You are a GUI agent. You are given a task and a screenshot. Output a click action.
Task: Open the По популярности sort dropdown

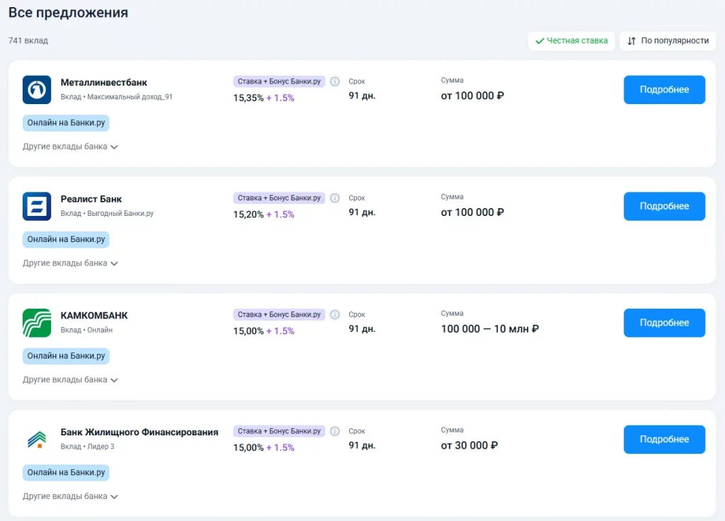668,41
